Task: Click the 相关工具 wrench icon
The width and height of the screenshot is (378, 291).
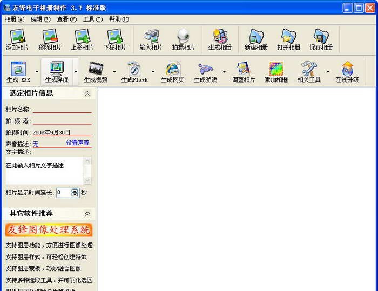Action: (x=309, y=72)
